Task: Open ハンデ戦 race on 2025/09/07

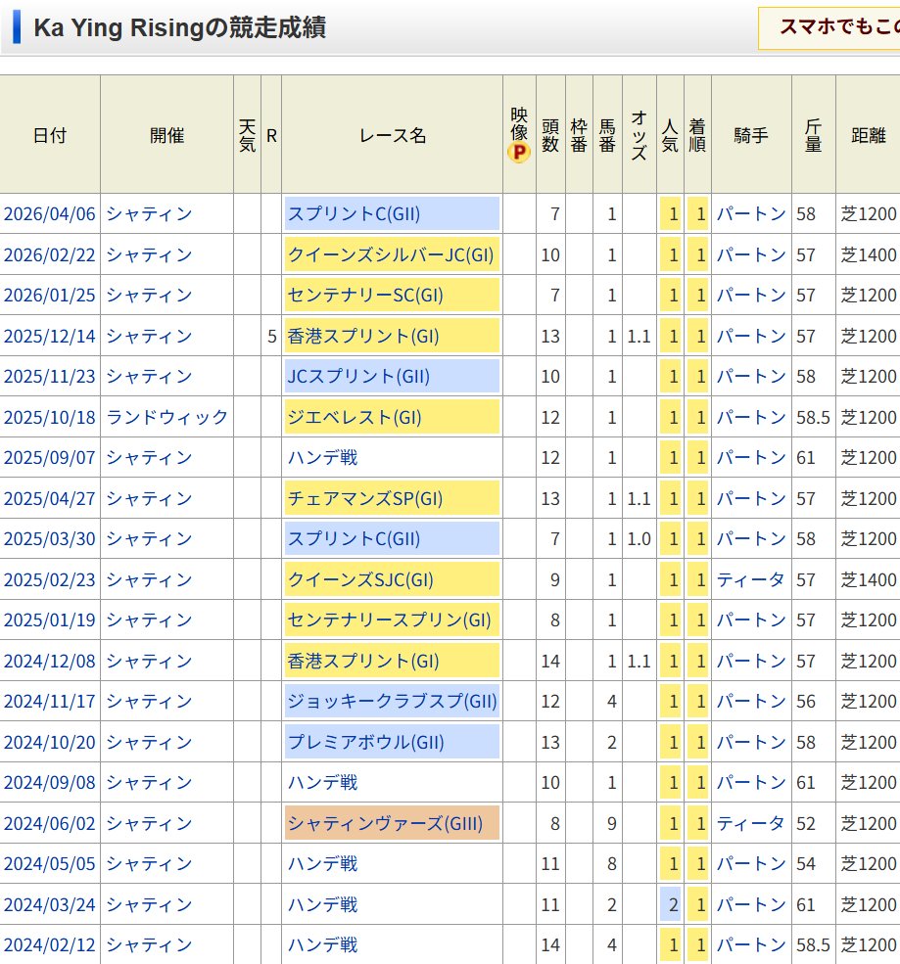Action: [322, 457]
